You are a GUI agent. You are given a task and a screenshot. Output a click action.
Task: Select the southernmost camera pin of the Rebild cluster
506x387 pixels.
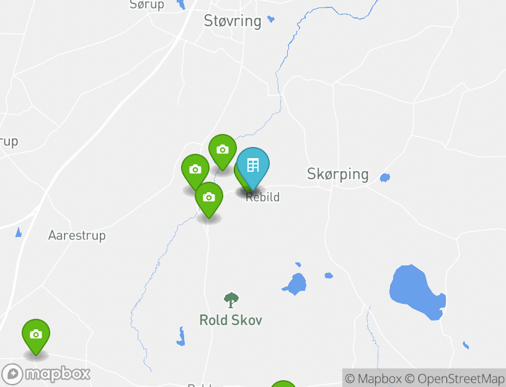pos(209,198)
